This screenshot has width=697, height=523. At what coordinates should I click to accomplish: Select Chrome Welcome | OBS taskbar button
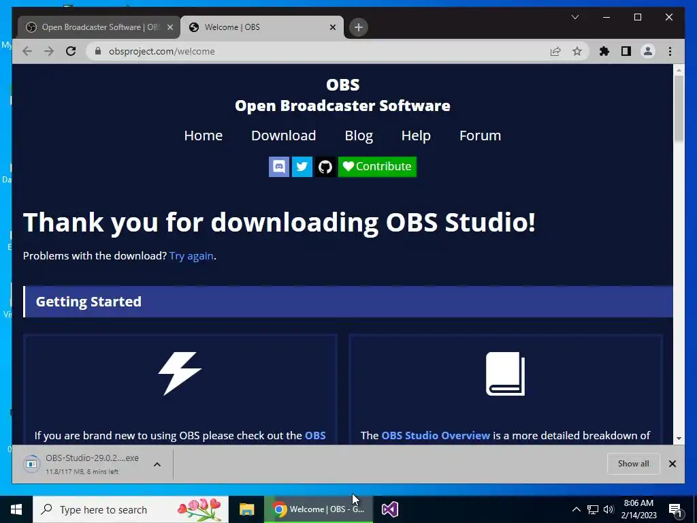(319, 509)
